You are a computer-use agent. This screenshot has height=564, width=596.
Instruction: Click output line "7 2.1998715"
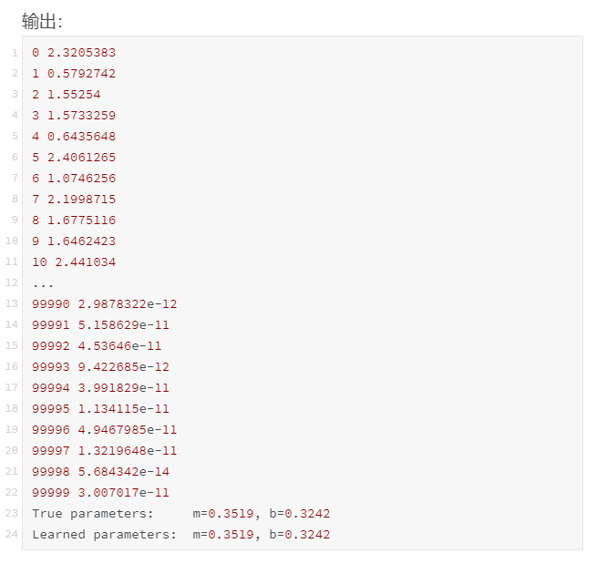pos(74,200)
